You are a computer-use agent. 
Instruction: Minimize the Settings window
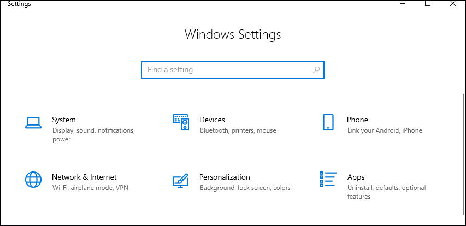[403, 4]
